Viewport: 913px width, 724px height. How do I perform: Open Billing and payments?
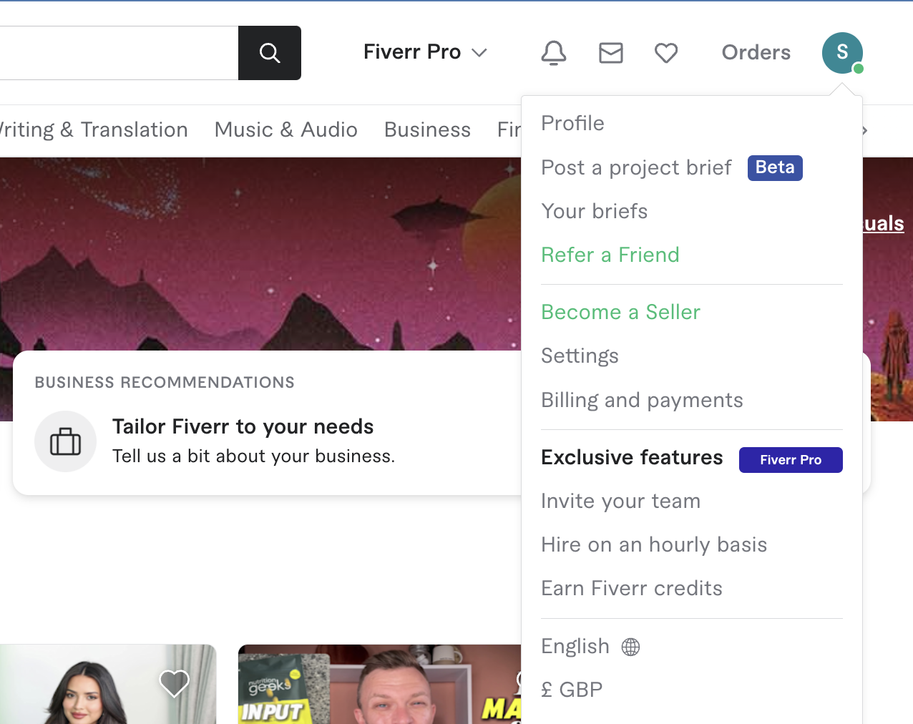[642, 400]
